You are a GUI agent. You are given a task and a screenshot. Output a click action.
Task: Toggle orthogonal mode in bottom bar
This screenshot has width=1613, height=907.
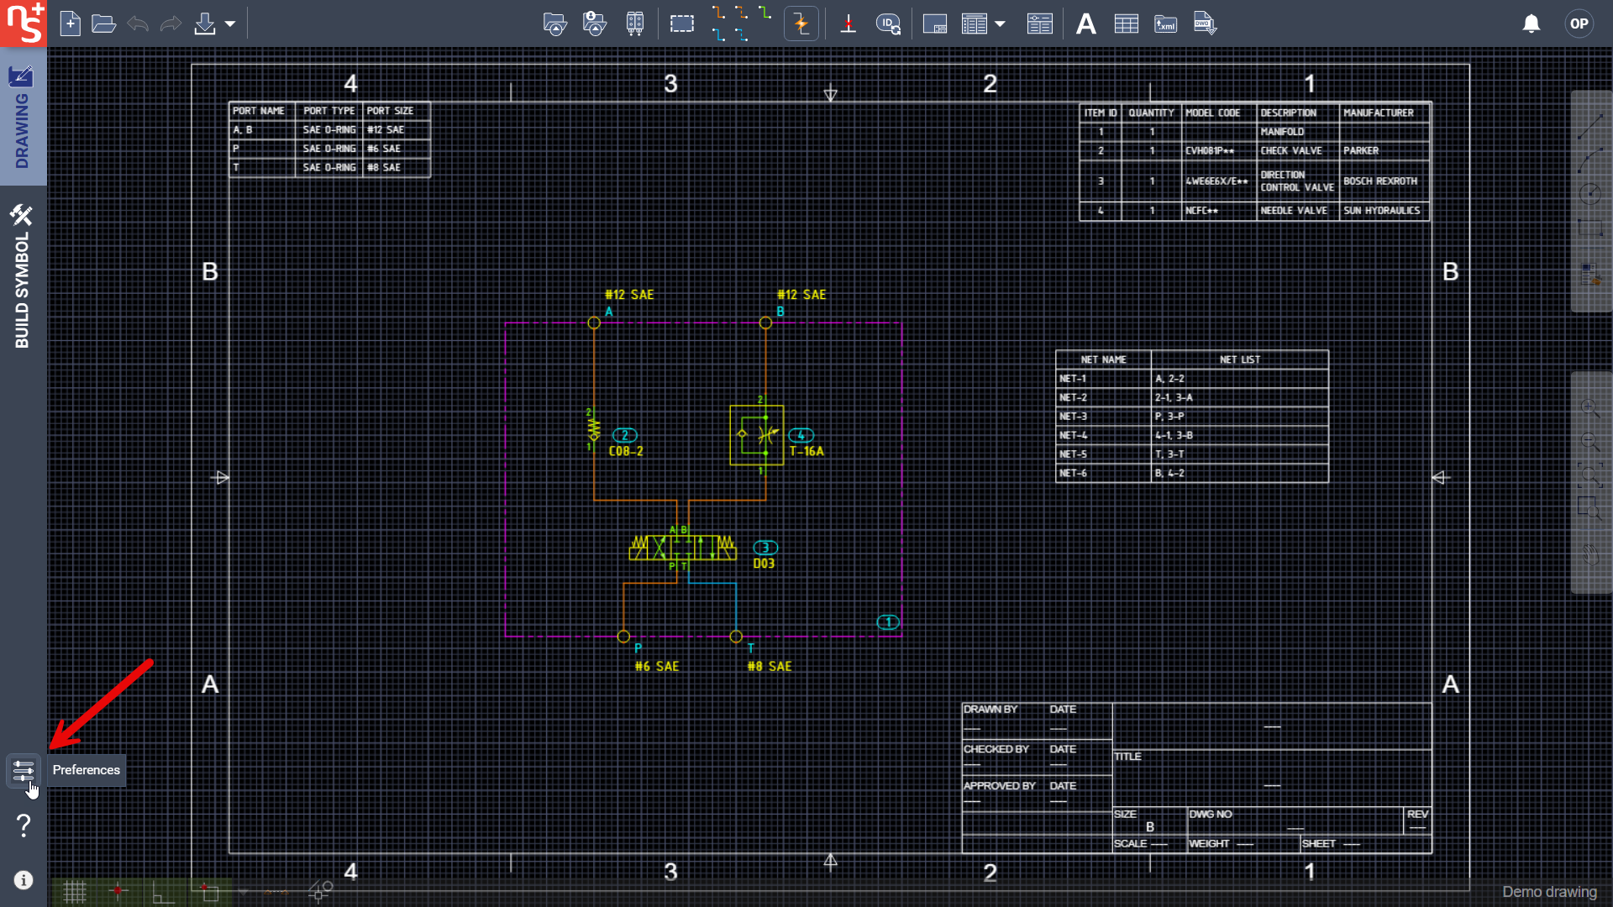pos(162,891)
